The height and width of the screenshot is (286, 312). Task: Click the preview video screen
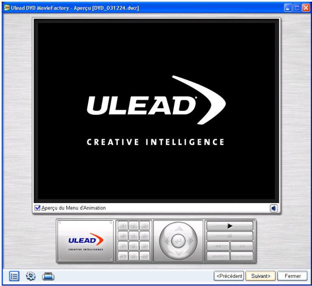pyautogui.click(x=156, y=111)
